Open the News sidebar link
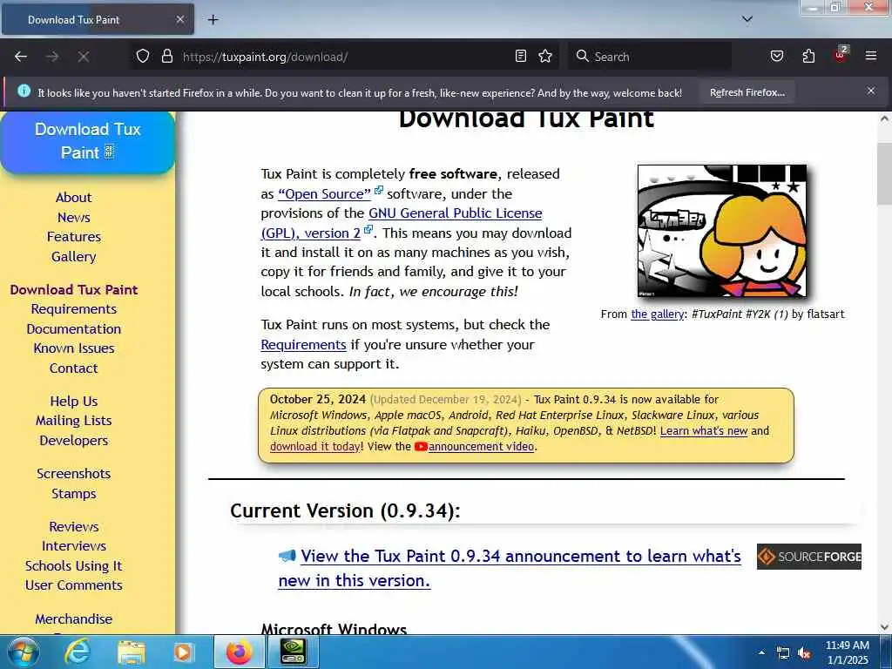 point(73,217)
